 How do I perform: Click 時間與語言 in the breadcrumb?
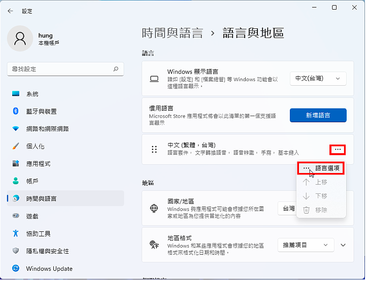[173, 33]
